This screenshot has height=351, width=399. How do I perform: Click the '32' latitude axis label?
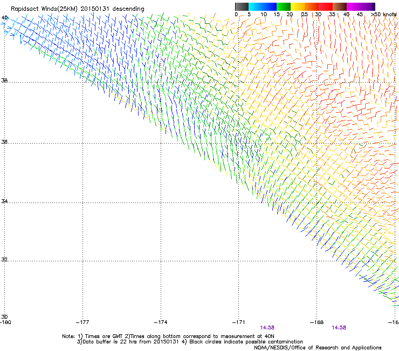click(x=4, y=260)
